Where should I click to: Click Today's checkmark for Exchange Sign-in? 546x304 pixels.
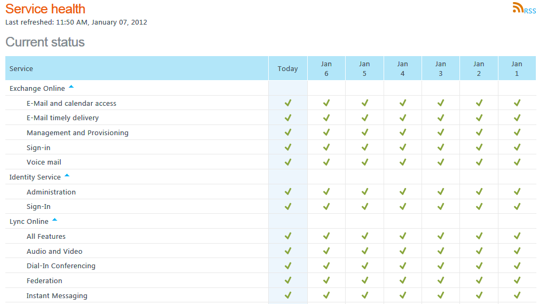click(x=288, y=147)
